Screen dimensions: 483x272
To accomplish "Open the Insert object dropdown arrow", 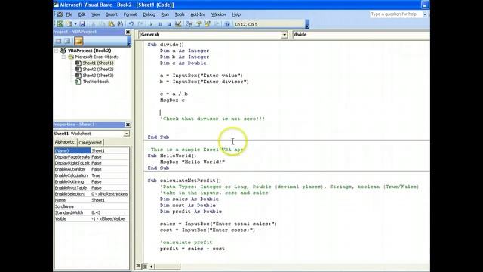I will coord(75,24).
